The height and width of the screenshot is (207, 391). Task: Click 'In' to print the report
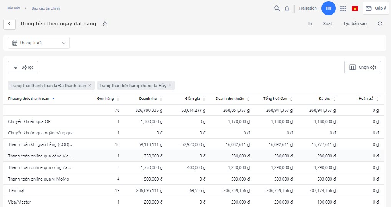pyautogui.click(x=310, y=24)
